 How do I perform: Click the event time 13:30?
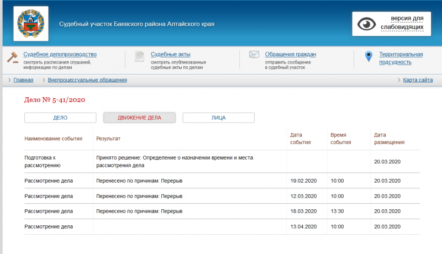coord(337,211)
